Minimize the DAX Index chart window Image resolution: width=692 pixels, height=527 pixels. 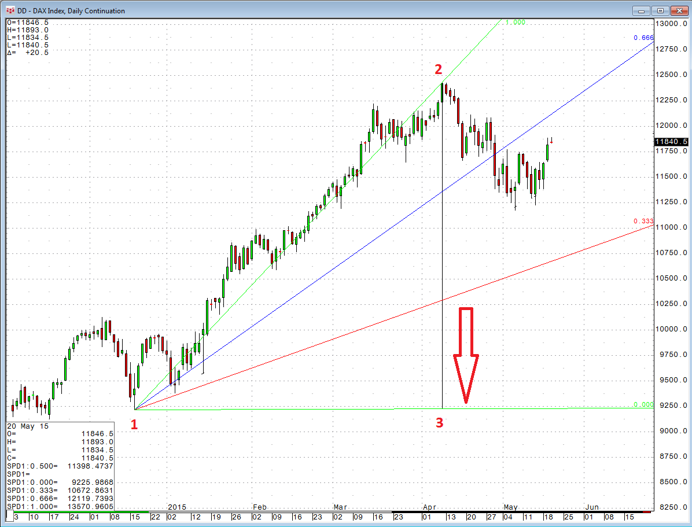point(642,10)
